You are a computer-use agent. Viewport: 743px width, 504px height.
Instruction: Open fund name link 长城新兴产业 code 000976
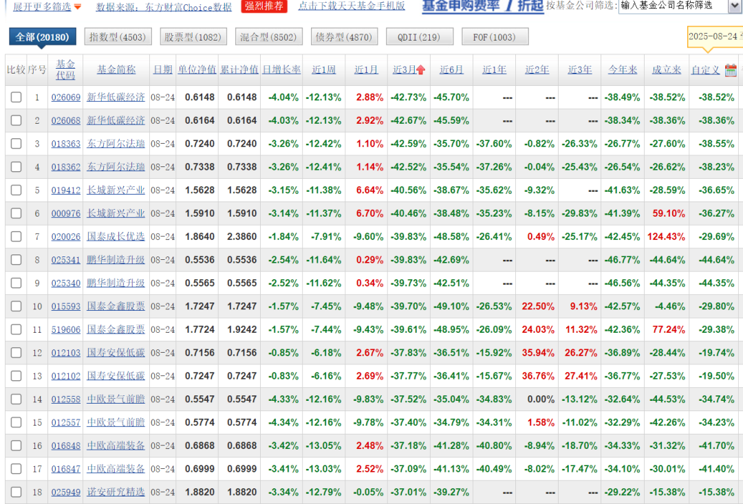tap(116, 213)
